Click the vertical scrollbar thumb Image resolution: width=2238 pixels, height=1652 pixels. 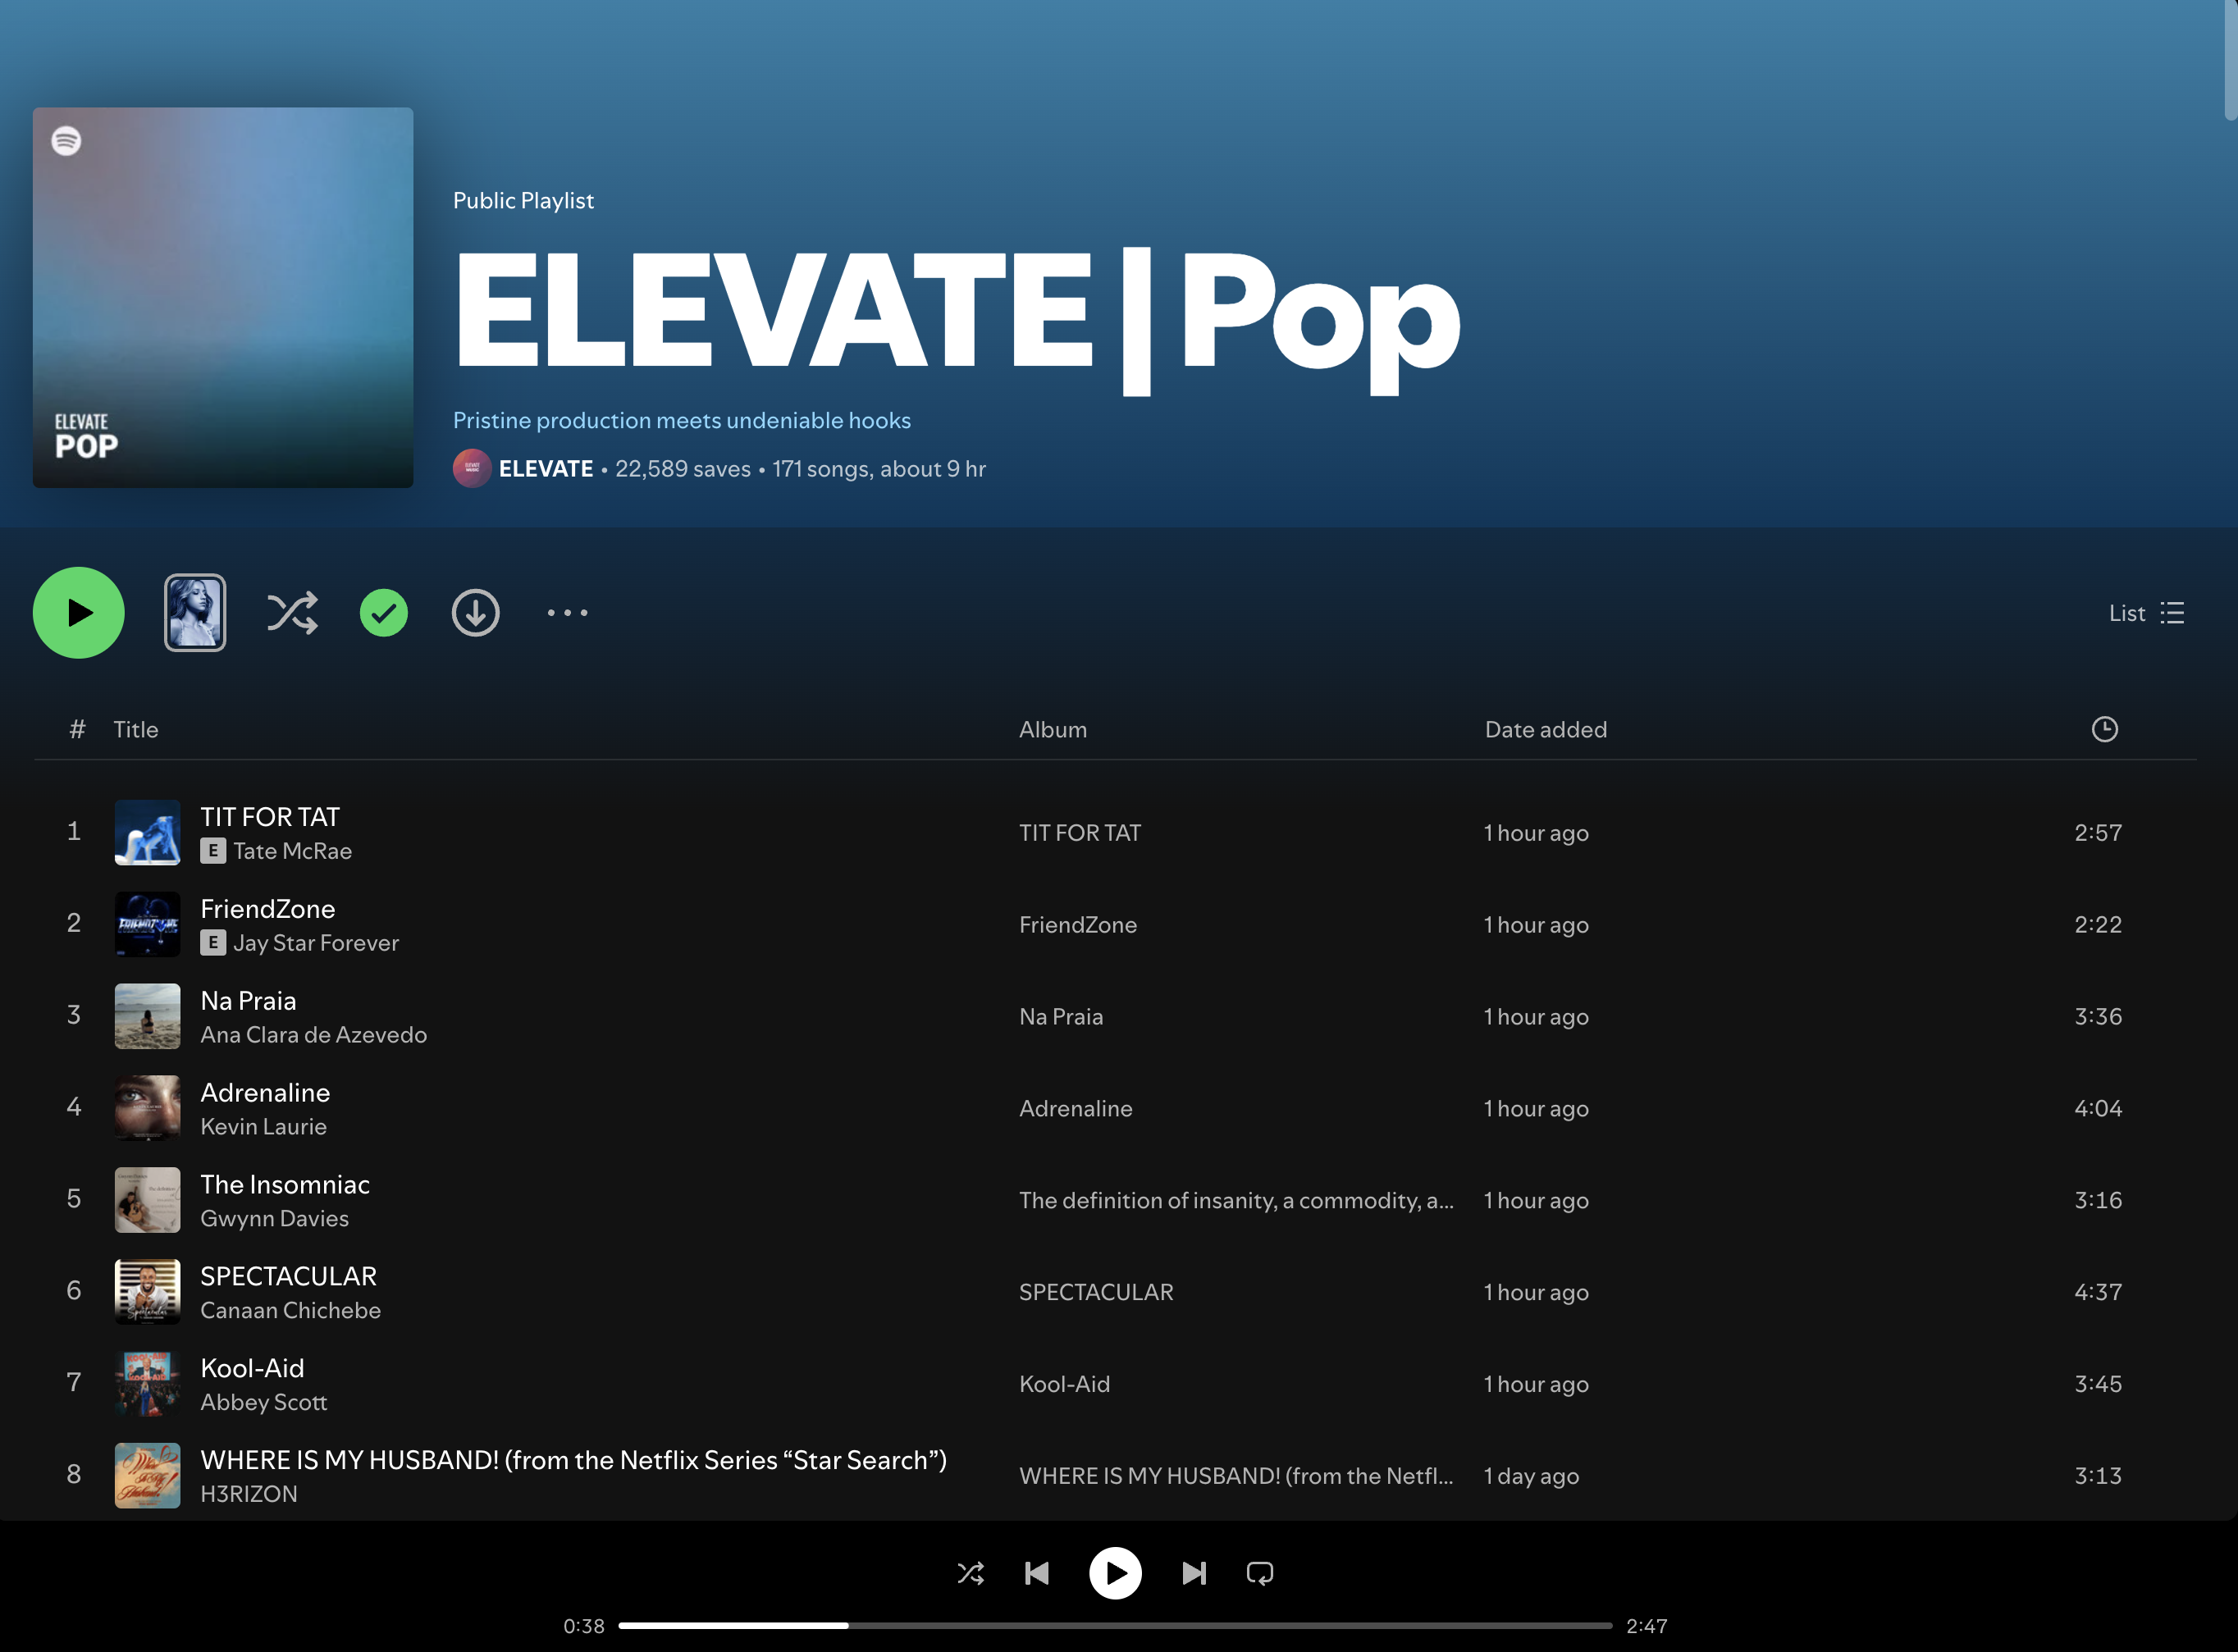pyautogui.click(x=2230, y=60)
